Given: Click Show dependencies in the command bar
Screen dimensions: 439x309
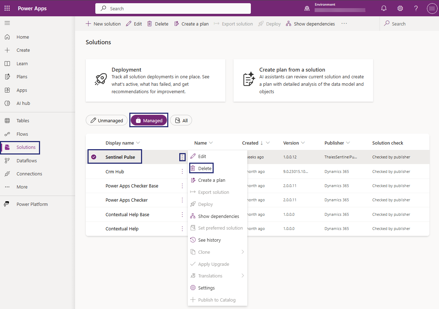Looking at the screenshot, I should click(310, 24).
